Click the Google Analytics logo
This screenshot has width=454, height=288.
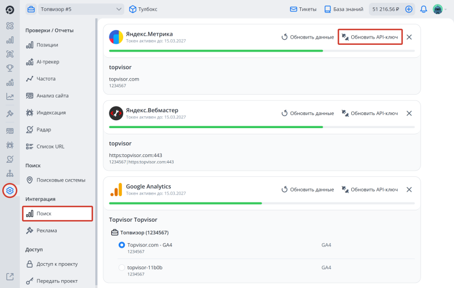tap(116, 190)
